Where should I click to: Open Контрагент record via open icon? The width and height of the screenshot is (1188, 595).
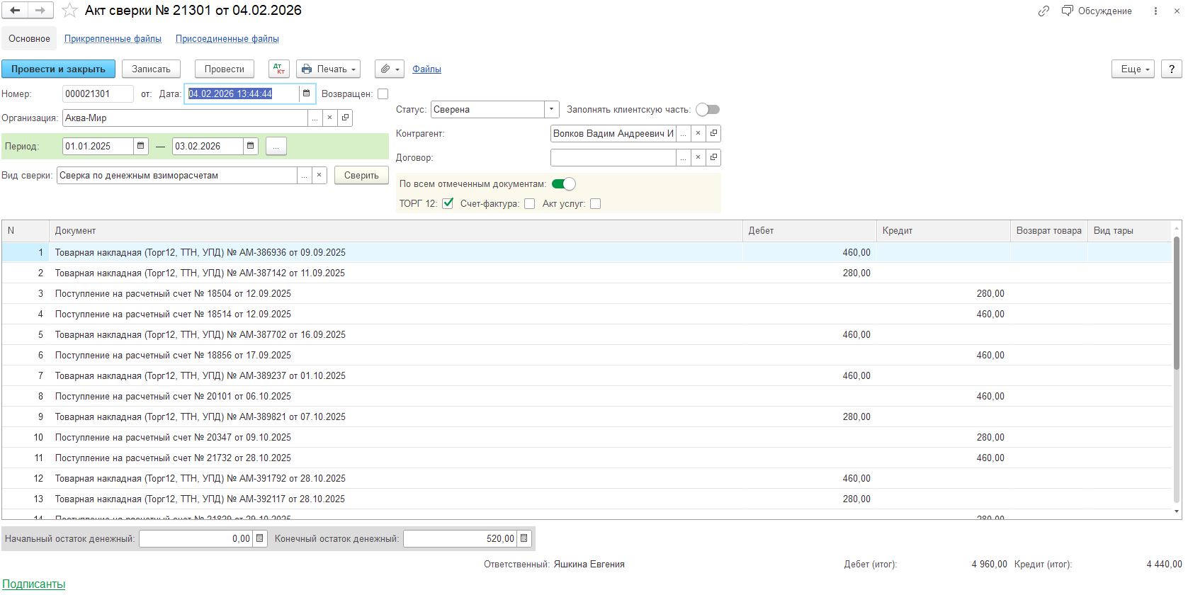pos(713,133)
